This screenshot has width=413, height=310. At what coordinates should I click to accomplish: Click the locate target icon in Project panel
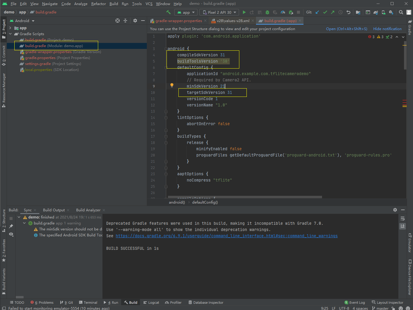point(118,21)
